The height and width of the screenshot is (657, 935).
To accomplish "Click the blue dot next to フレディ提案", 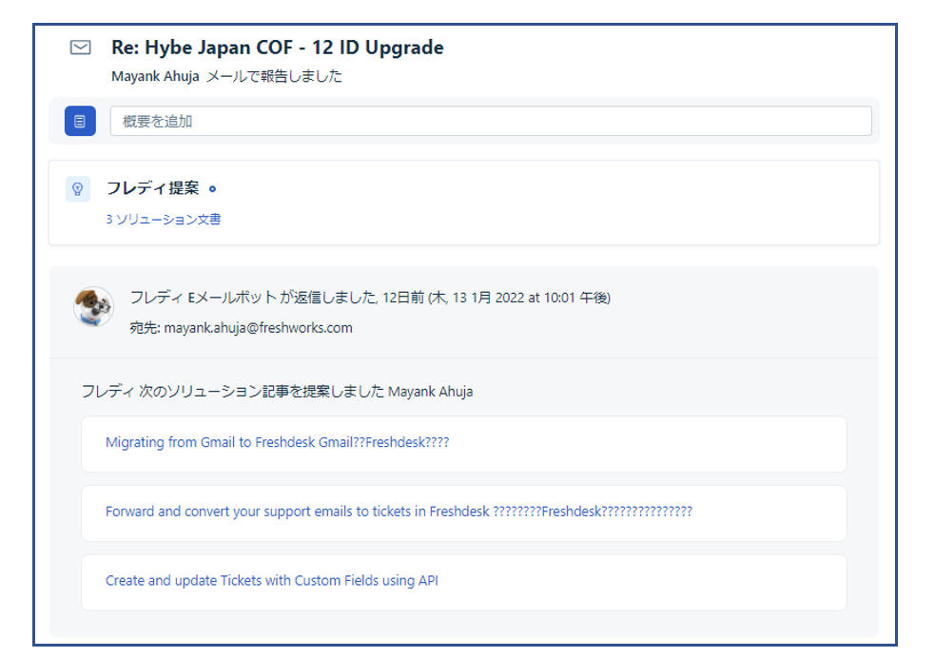I will (212, 189).
